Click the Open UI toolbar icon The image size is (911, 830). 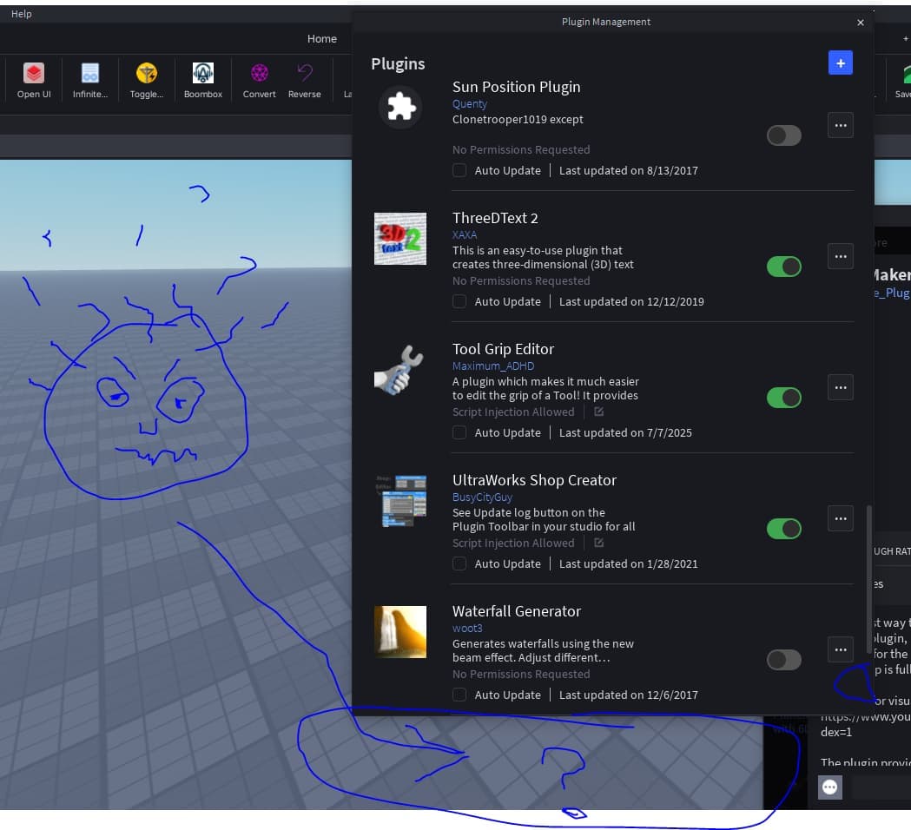click(x=34, y=73)
